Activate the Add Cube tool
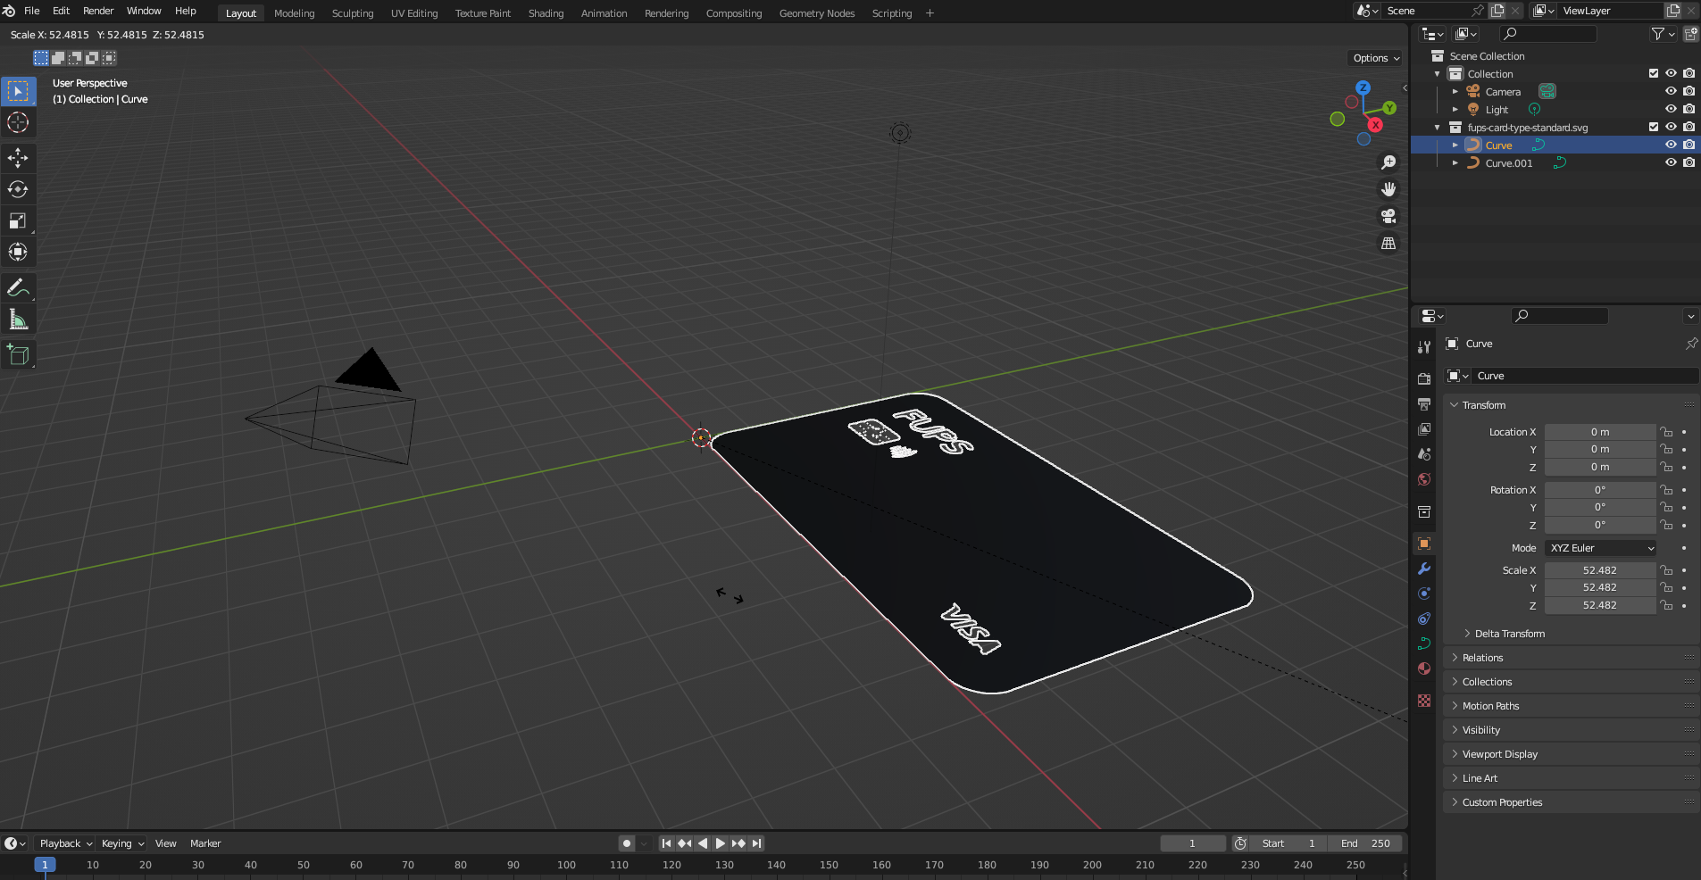Image resolution: width=1701 pixels, height=880 pixels. [x=18, y=354]
